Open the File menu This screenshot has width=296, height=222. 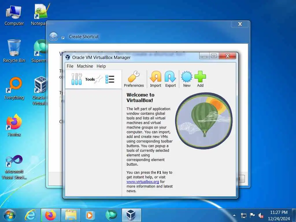tap(70, 66)
